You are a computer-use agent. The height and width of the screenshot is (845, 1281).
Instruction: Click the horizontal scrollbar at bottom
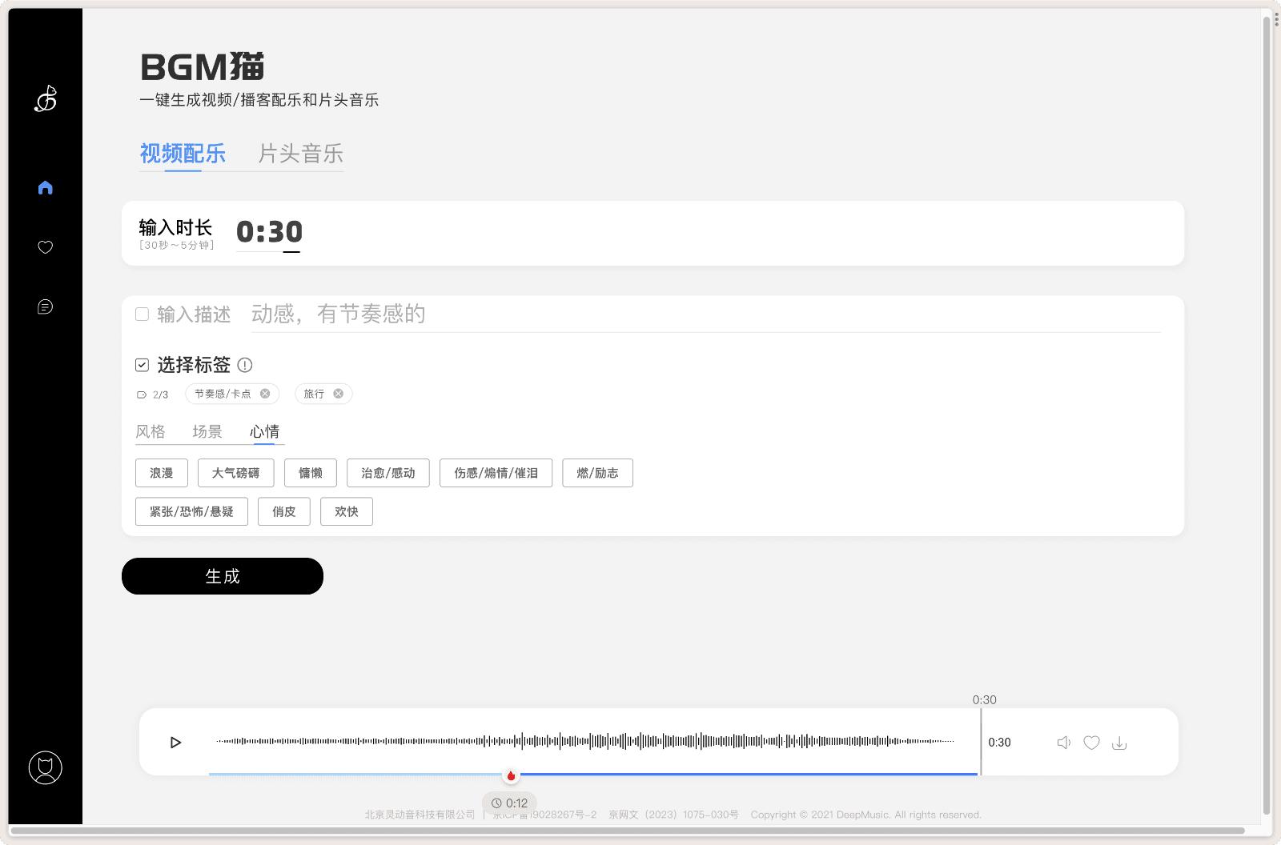click(628, 831)
